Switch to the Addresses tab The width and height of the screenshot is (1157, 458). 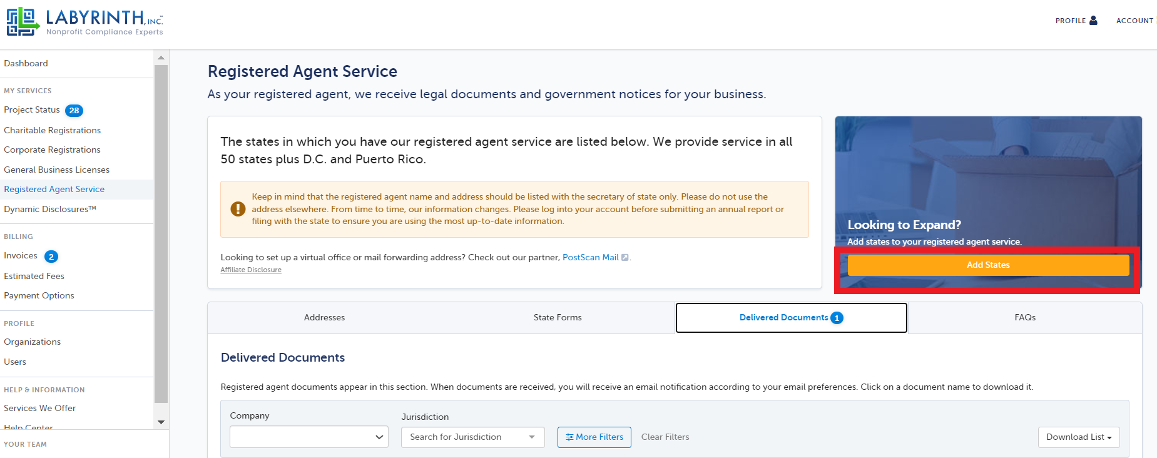coord(324,318)
